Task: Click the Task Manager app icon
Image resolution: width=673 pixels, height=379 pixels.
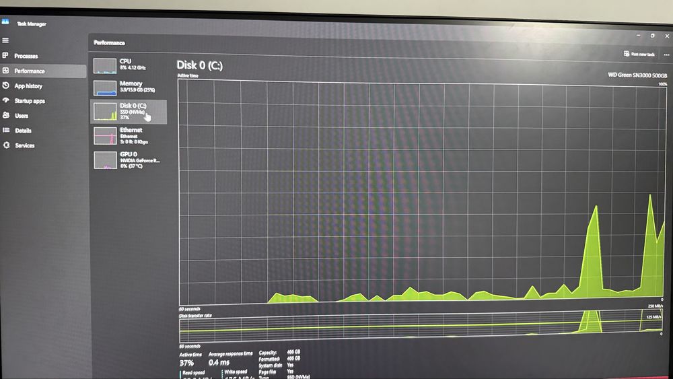Action: 5,22
